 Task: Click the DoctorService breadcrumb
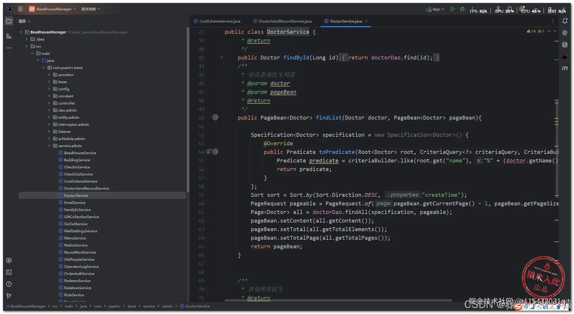coord(195,306)
